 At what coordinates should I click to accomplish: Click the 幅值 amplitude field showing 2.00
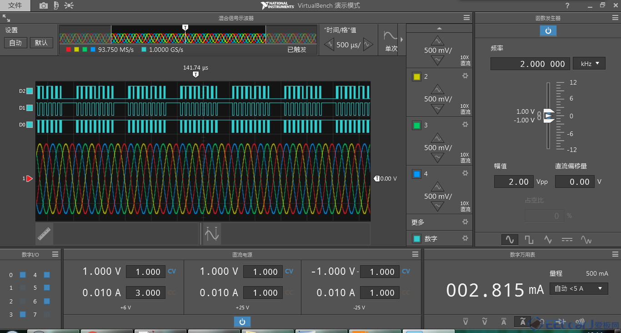(514, 182)
